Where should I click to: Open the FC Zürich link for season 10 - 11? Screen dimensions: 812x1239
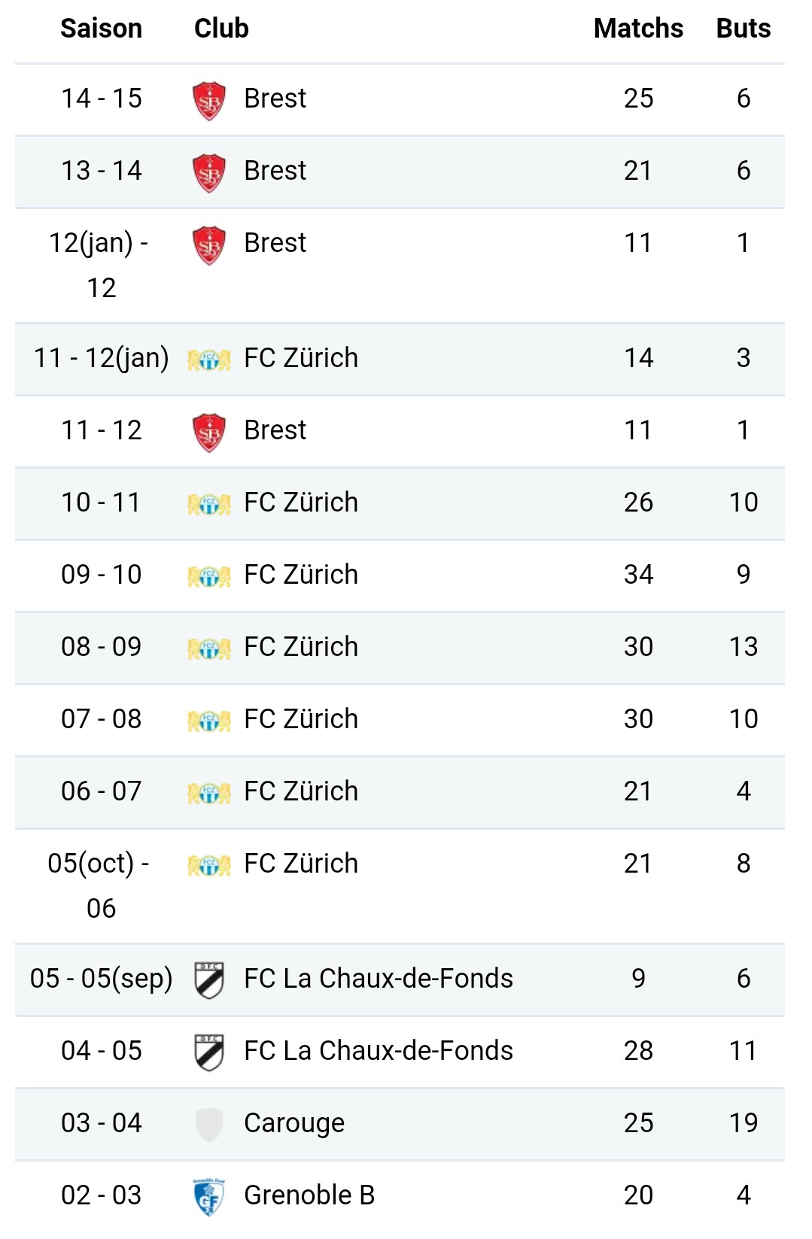[x=300, y=503]
